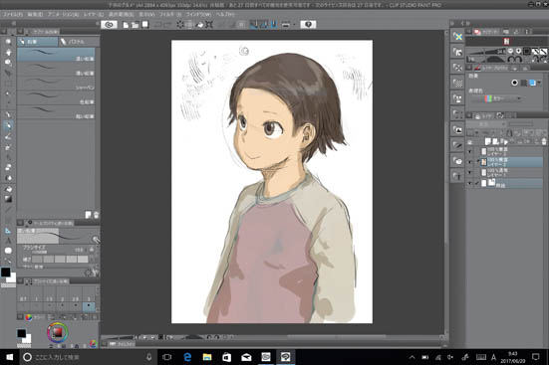Screen dimensions: 549x365
Task: Select the Operation (object) tool in toolbox
Action: (8, 63)
